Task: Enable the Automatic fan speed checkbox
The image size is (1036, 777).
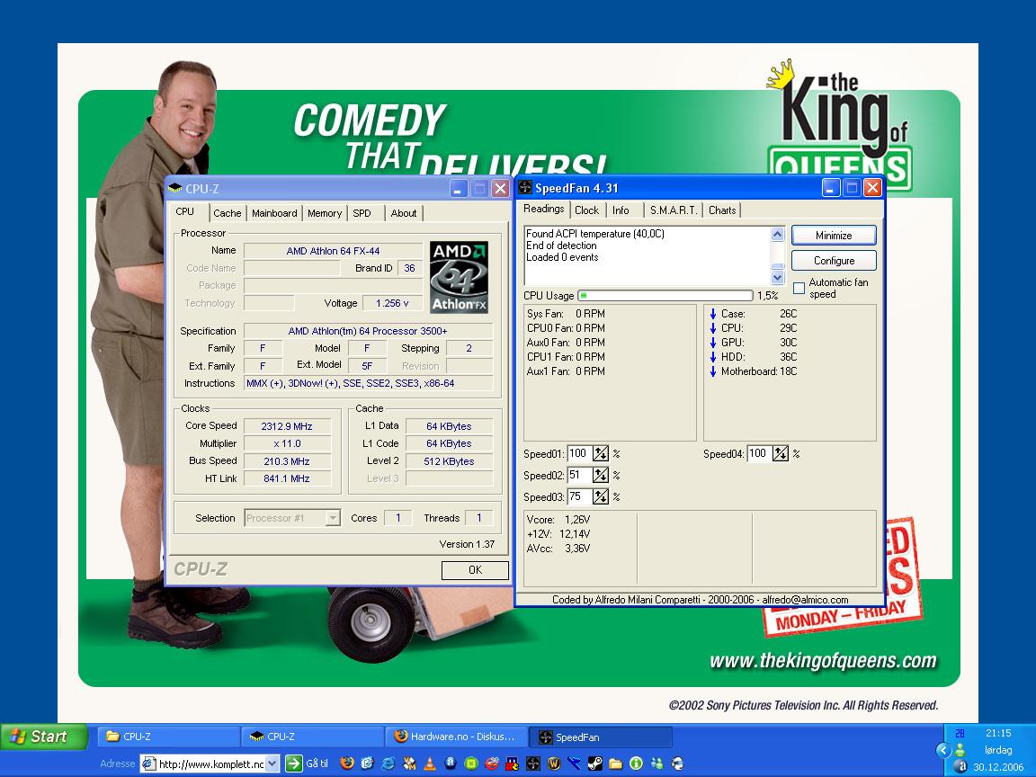Action: (x=799, y=288)
